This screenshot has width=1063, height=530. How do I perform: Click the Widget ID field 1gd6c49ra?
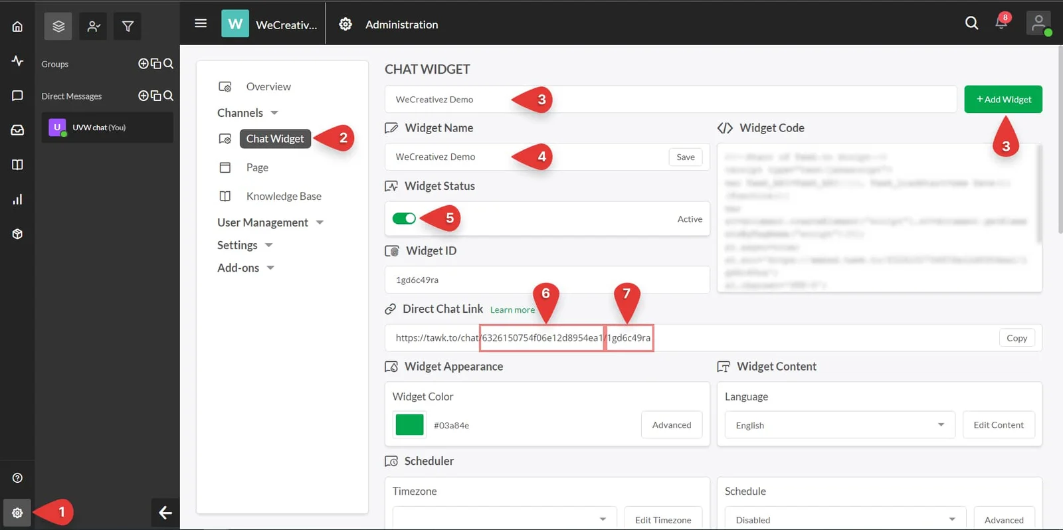coord(547,280)
